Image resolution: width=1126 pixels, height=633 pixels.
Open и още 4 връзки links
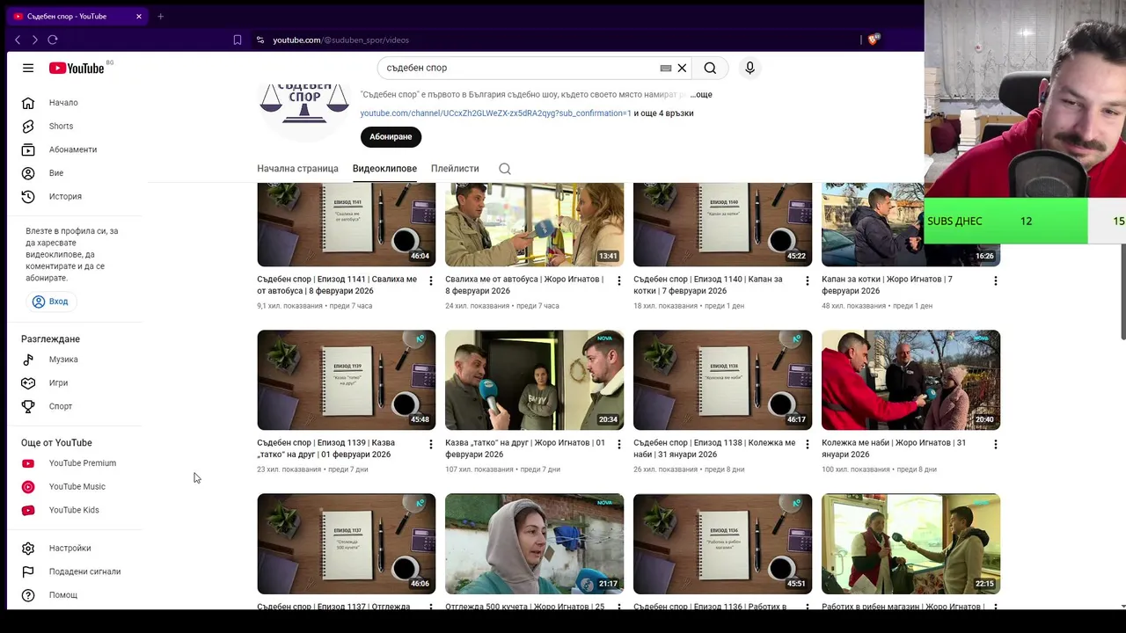664,113
